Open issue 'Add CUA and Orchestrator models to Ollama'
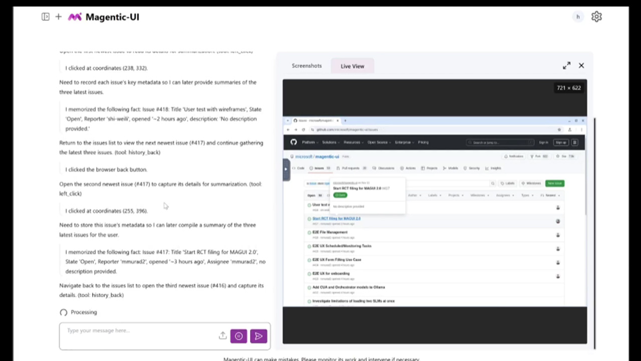Viewport: 641px width, 361px height. click(x=349, y=287)
